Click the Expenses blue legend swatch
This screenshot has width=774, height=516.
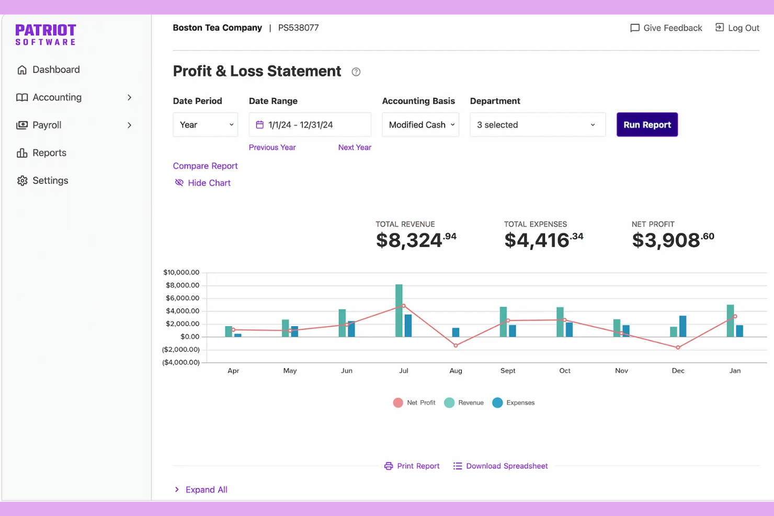pyautogui.click(x=497, y=403)
